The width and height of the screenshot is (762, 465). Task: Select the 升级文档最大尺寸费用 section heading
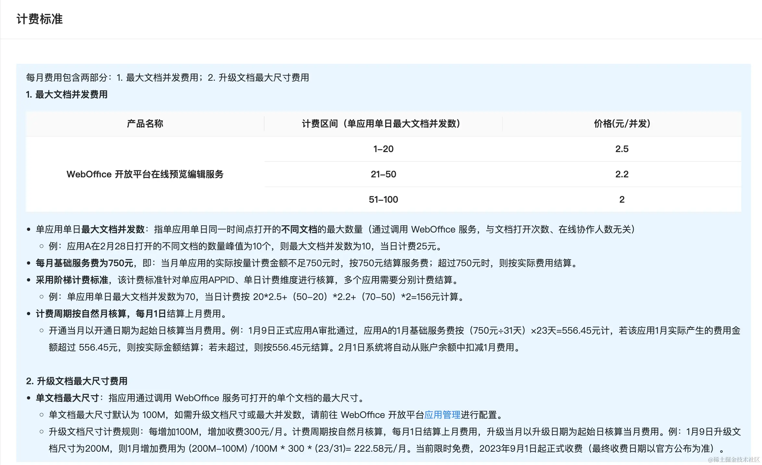77,381
